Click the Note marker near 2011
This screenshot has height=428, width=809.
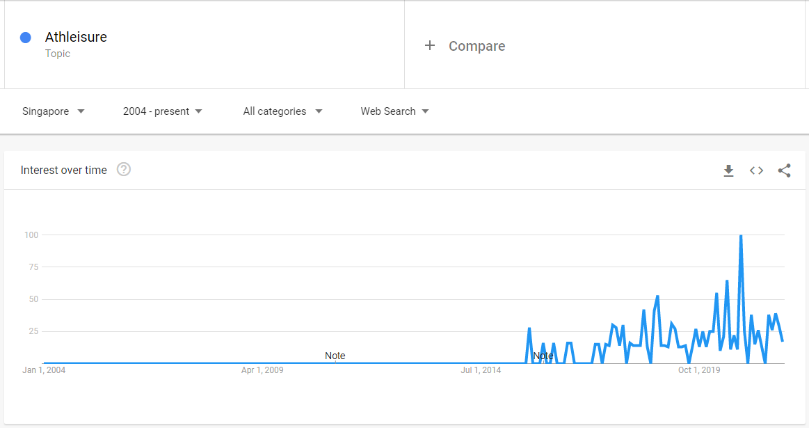335,356
